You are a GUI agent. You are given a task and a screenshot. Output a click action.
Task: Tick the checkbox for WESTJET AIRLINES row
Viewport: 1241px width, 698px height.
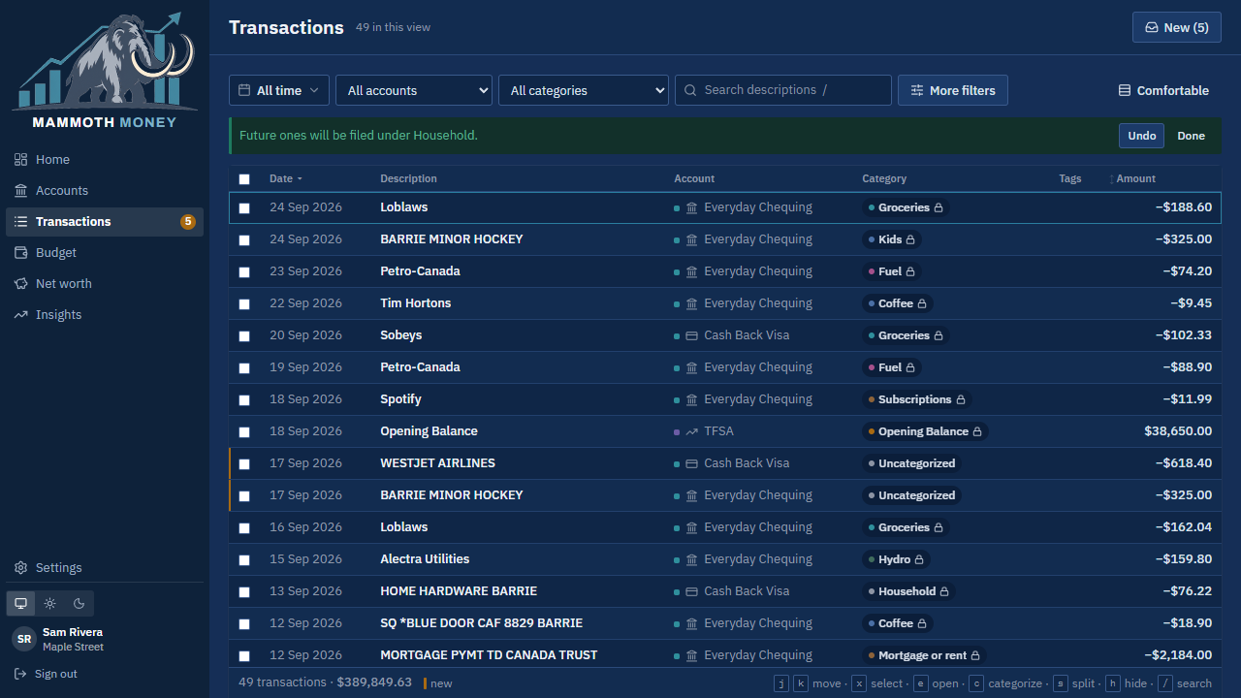244,464
